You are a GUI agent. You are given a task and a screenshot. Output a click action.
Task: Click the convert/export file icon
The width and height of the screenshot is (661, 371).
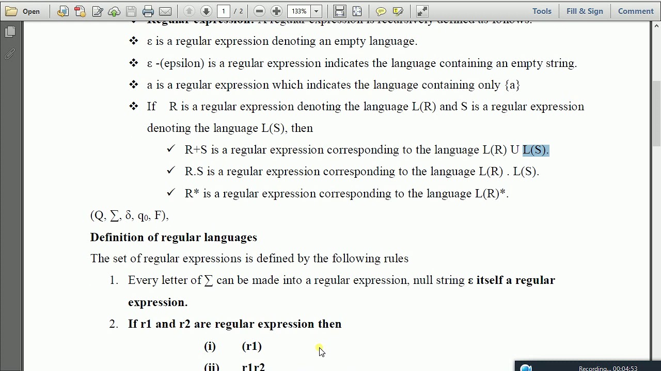[63, 11]
